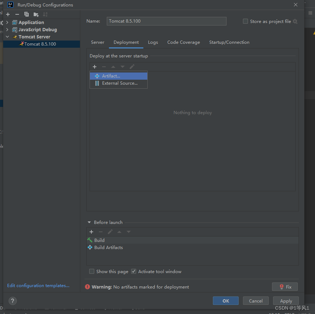Collapse the Before launch section
This screenshot has height=314, width=315.
[x=89, y=222]
